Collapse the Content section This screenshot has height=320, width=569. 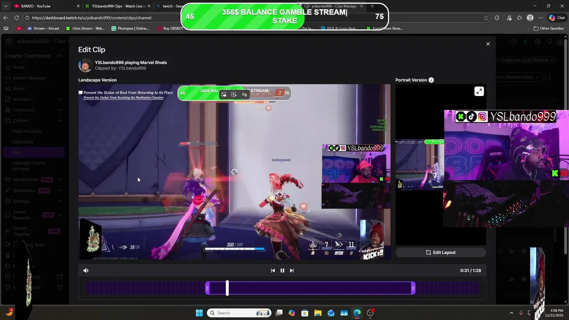pyautogui.click(x=33, y=120)
